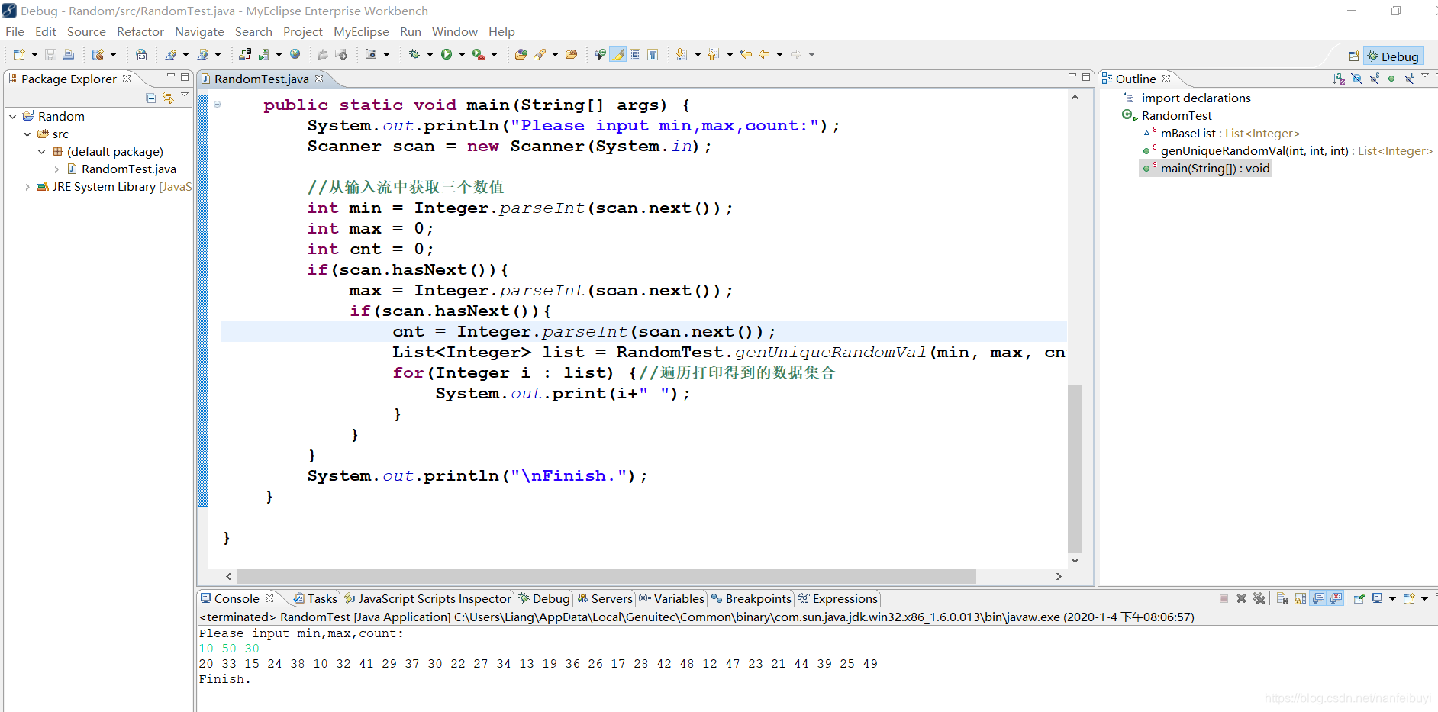Toggle Scroll Lock in console
Screen dimensions: 1438x712
pyautogui.click(x=1300, y=598)
